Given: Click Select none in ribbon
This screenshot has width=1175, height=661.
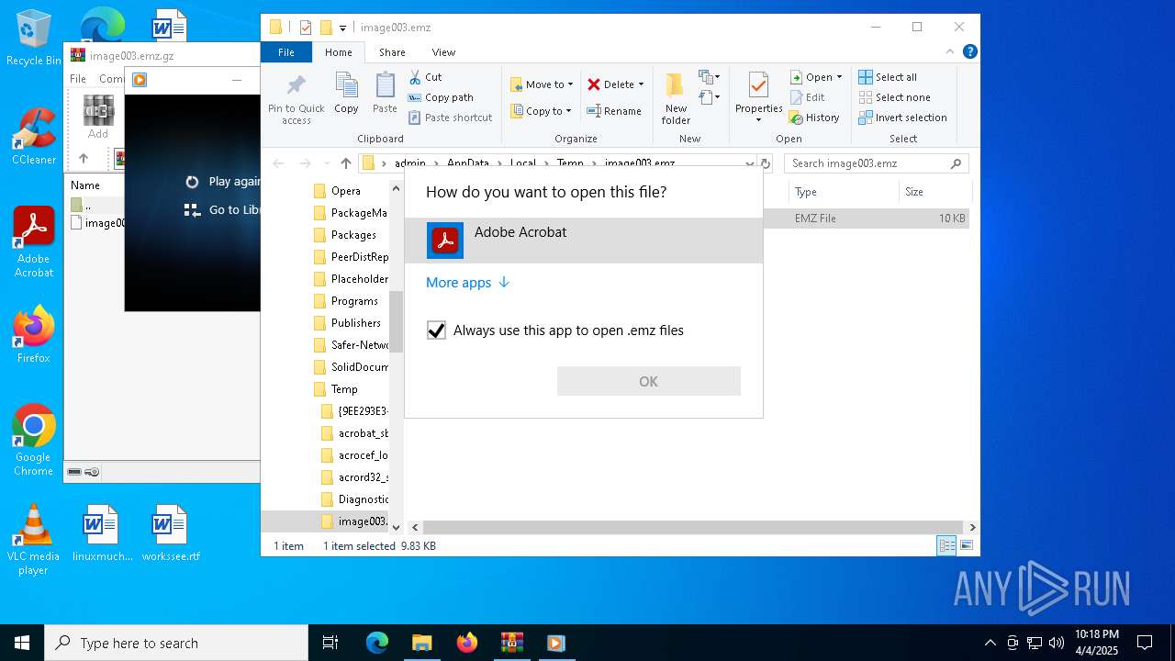Looking at the screenshot, I should pos(894,97).
